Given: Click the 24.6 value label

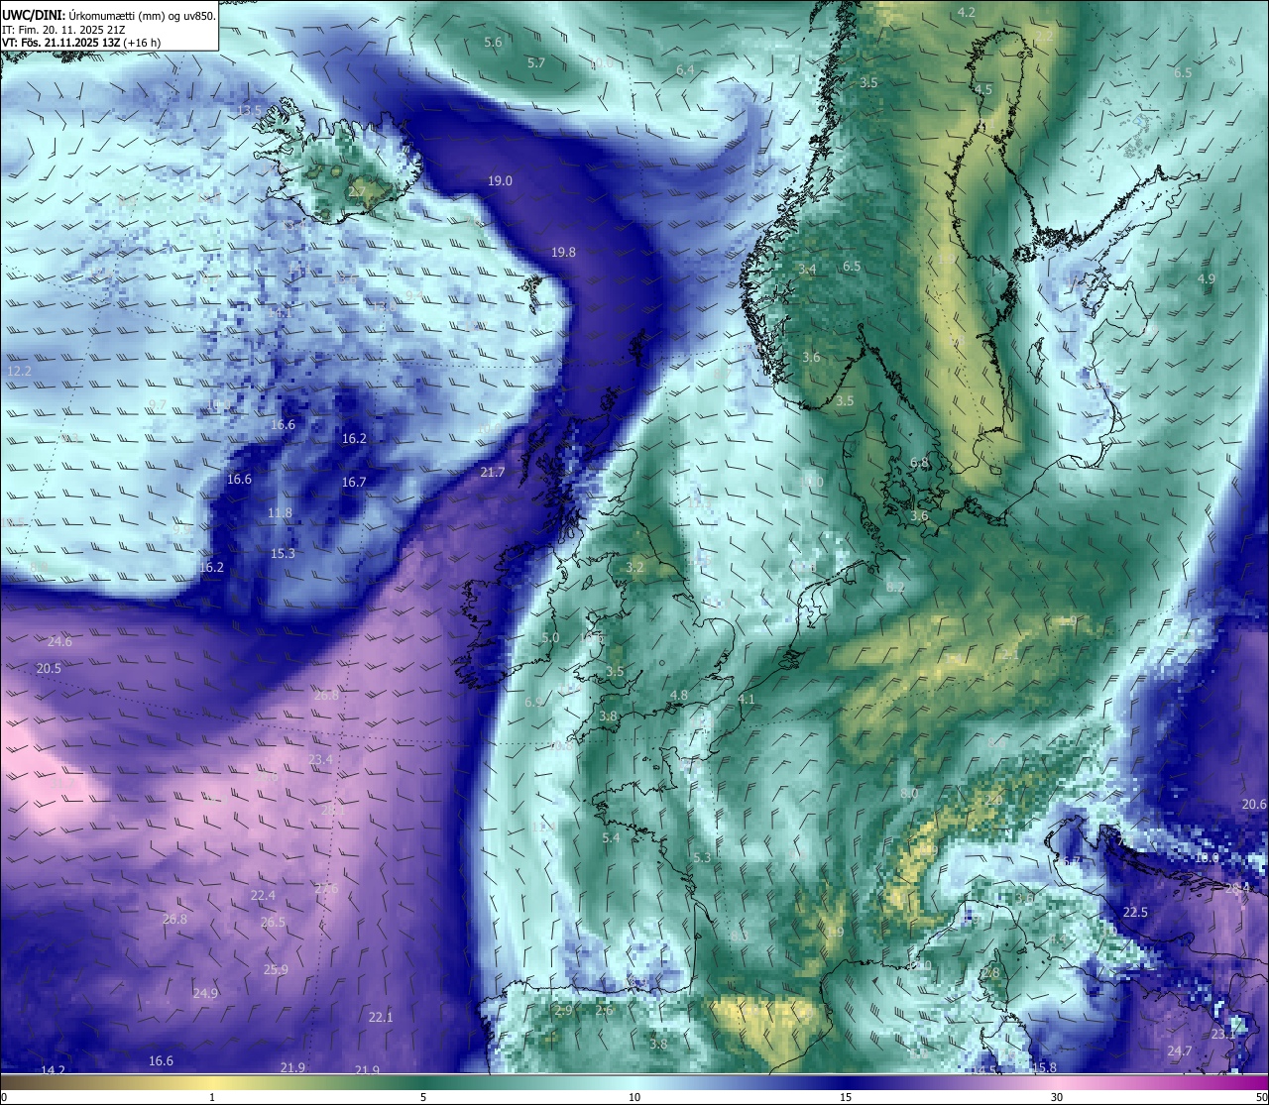Looking at the screenshot, I should click(x=59, y=642).
